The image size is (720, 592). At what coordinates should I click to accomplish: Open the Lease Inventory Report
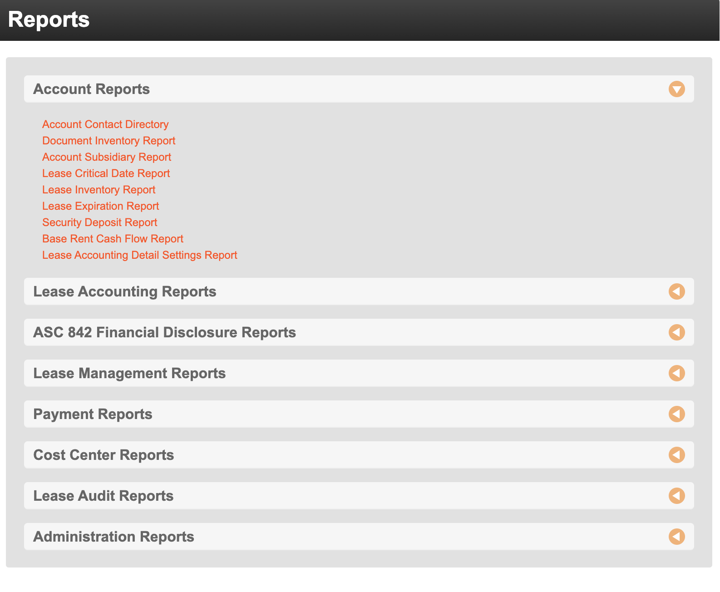(x=99, y=190)
